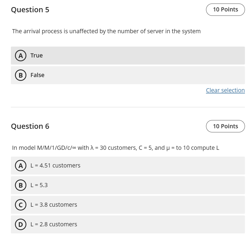This screenshot has height=247, width=249.
Task: Click the M/M/1/GD/c question text
Action: (116, 148)
